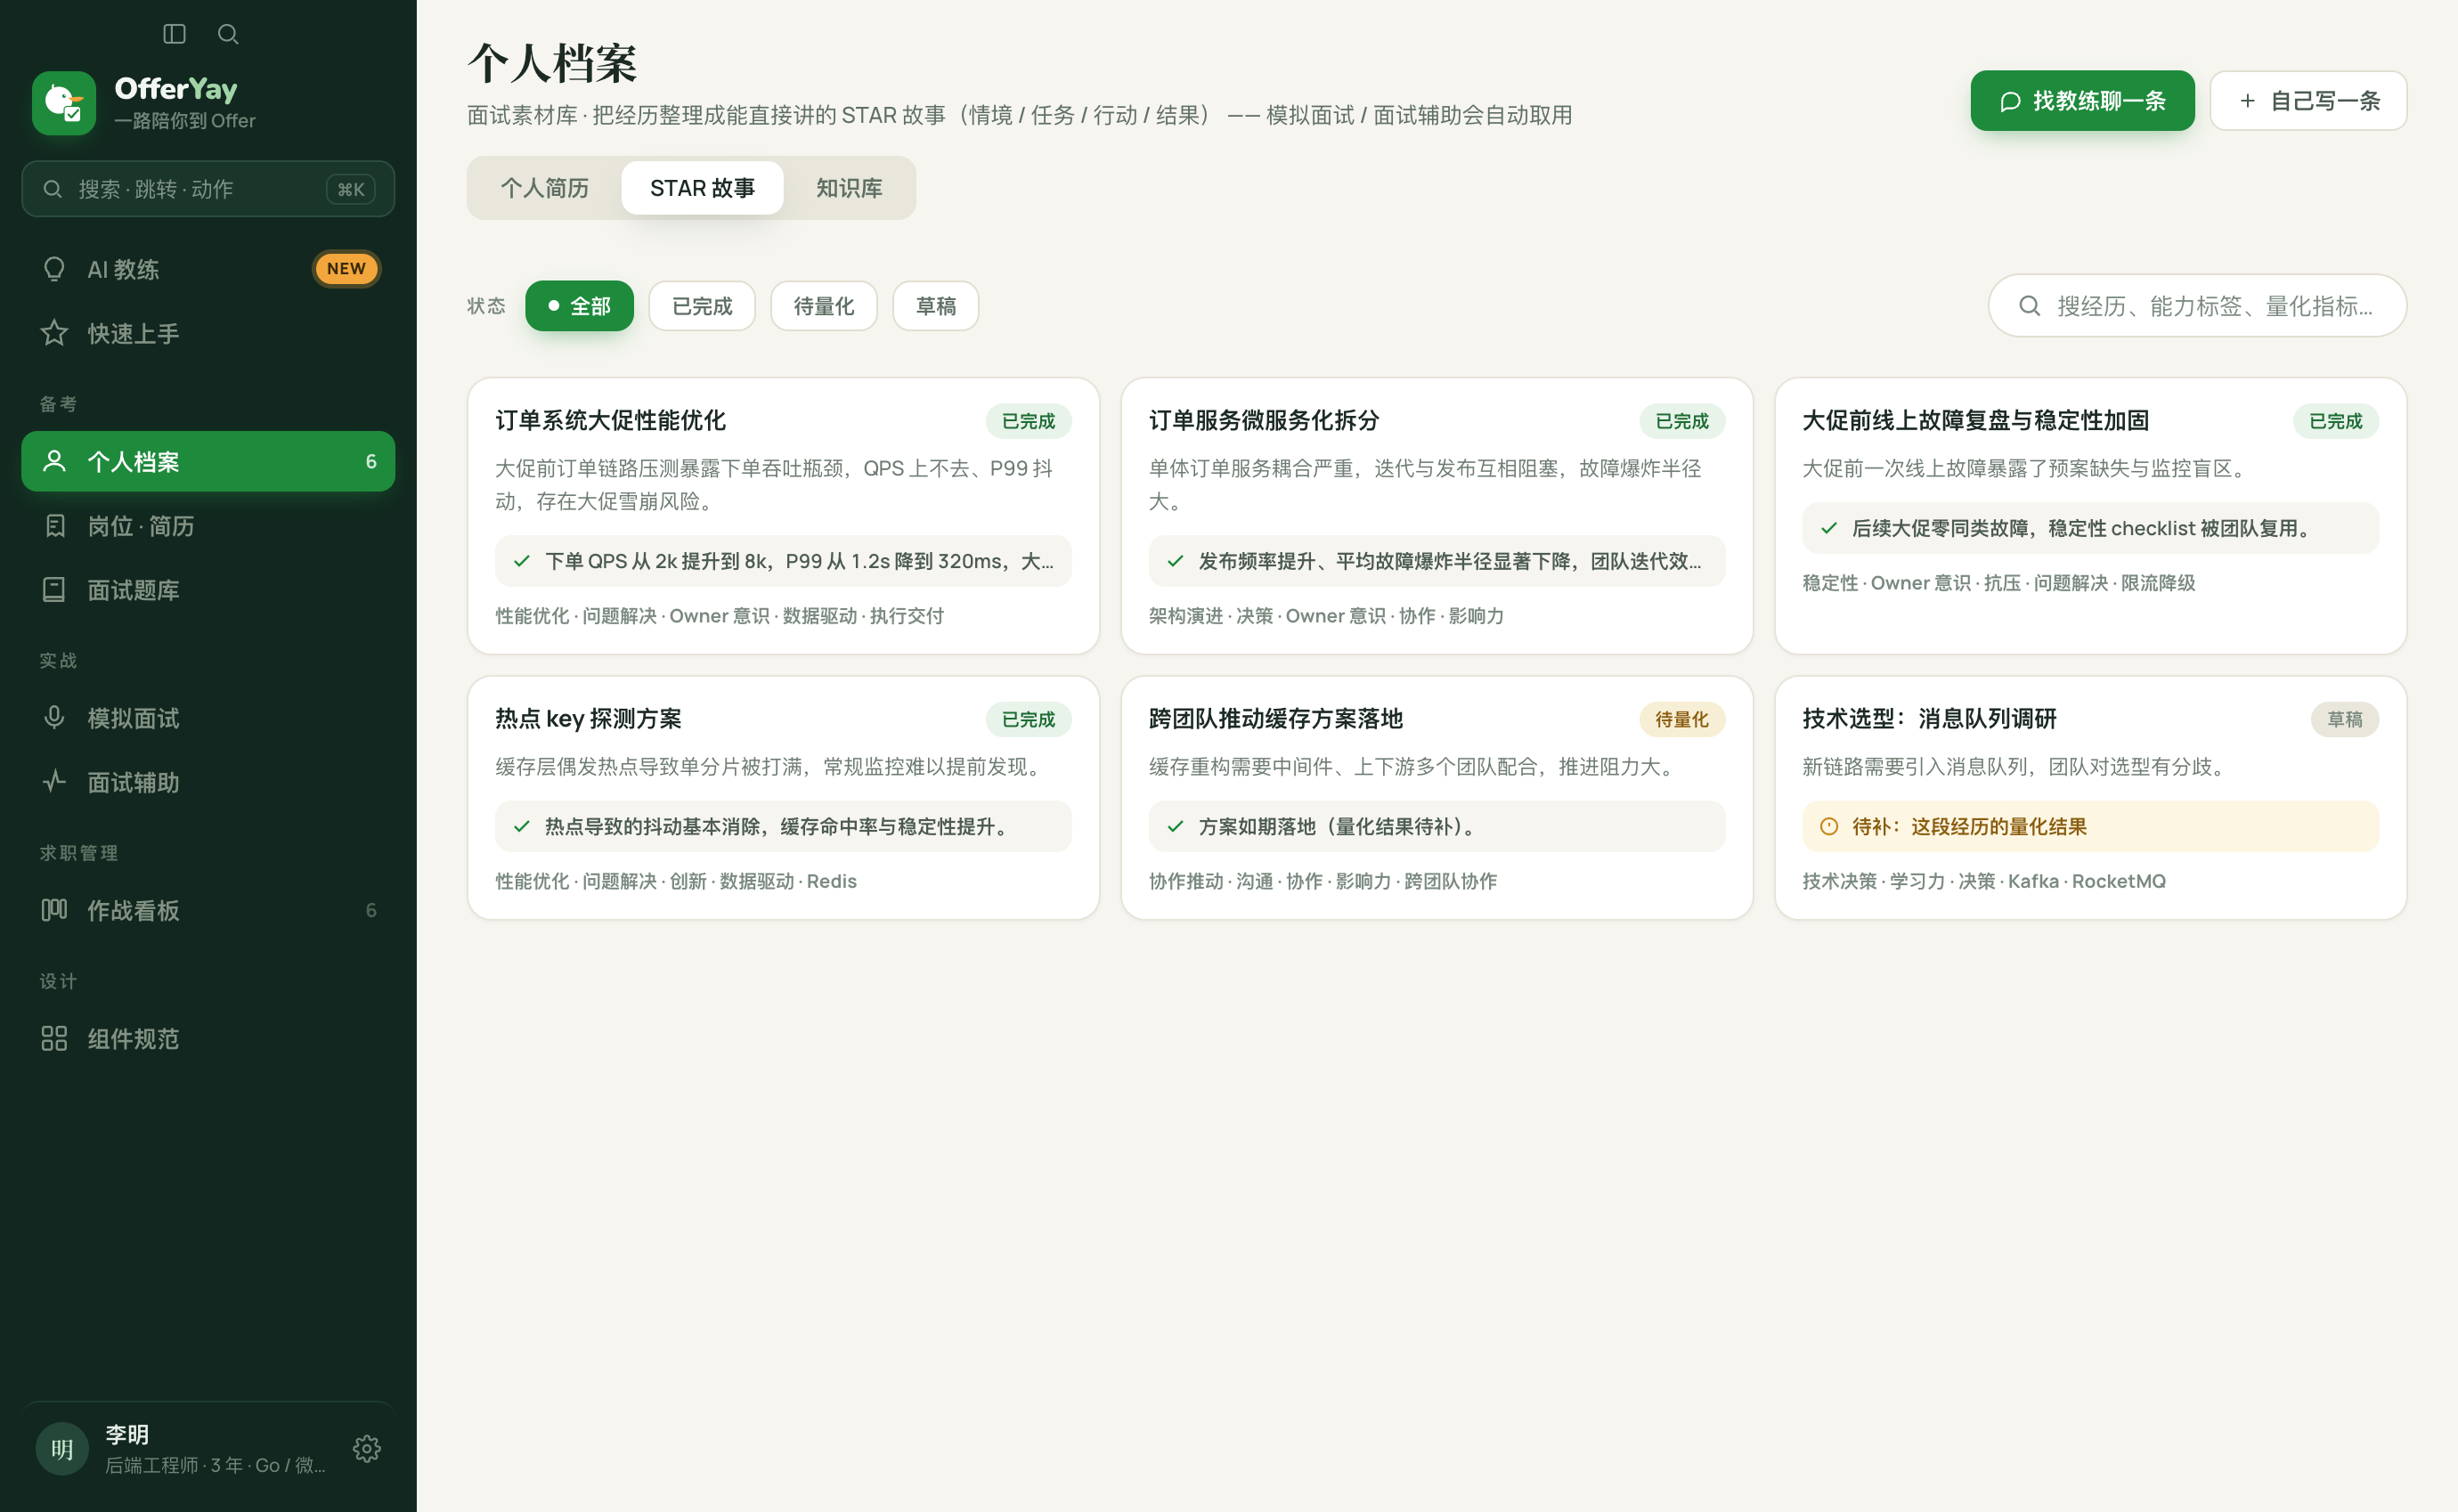Open 面试题库 in the sidebar
This screenshot has width=2458, height=1512.
coord(208,590)
